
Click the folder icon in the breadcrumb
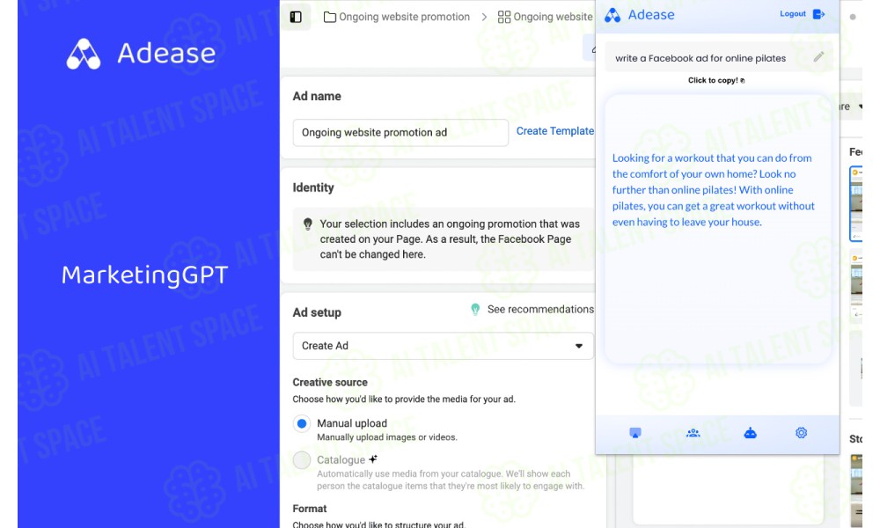point(330,18)
